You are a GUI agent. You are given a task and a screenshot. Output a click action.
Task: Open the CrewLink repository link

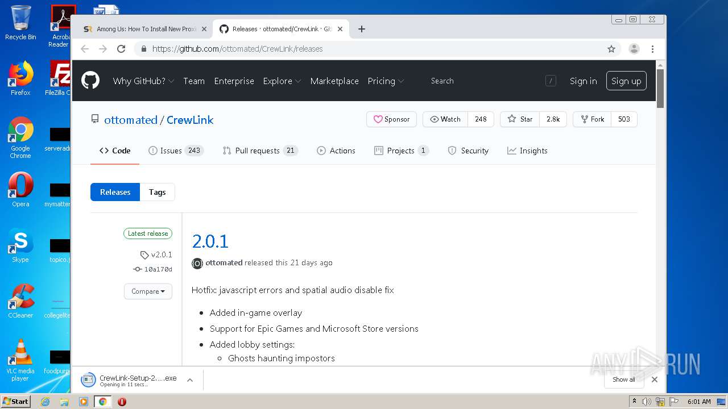tap(190, 120)
